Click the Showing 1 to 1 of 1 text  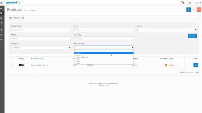(189, 73)
